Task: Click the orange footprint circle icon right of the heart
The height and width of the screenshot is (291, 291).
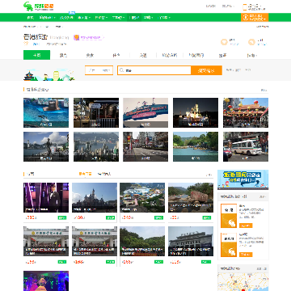Action: [251, 42]
